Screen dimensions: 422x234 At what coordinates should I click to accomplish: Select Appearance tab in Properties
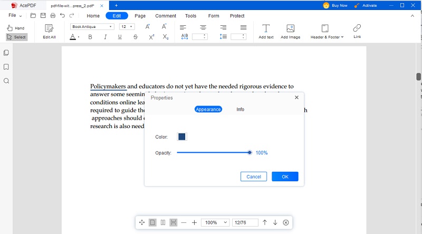pos(208,109)
